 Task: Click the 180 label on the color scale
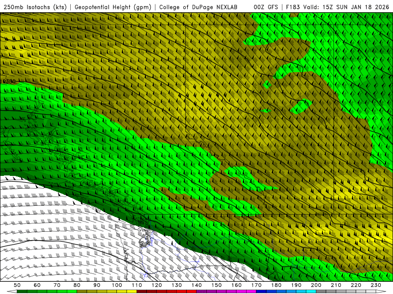pos(276,285)
